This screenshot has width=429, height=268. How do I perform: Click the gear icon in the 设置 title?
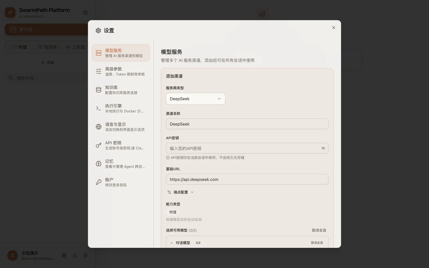coord(98,31)
